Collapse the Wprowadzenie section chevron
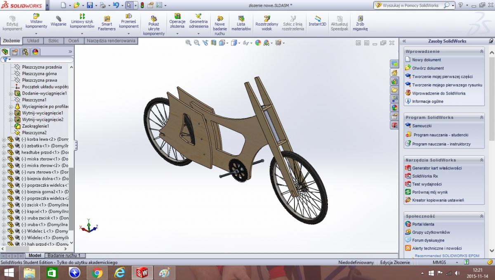Image resolution: width=495 pixels, height=280 pixels. click(481, 52)
